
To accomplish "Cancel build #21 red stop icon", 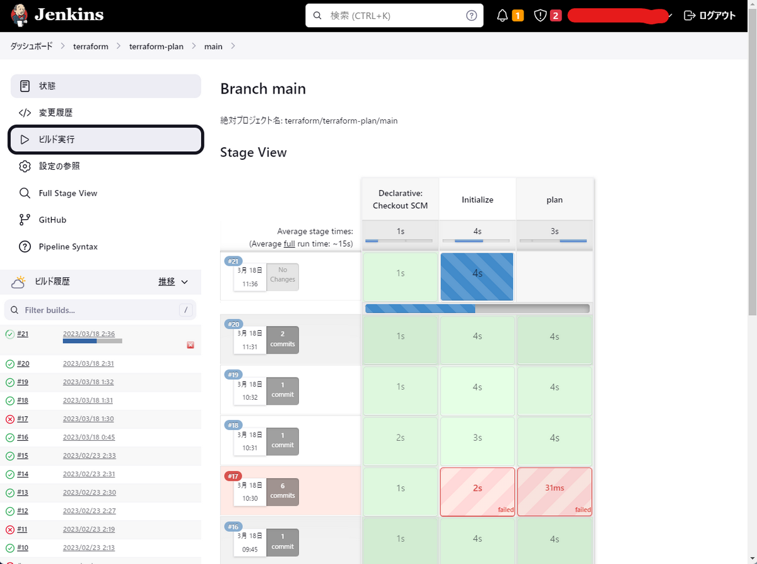I will [x=191, y=345].
